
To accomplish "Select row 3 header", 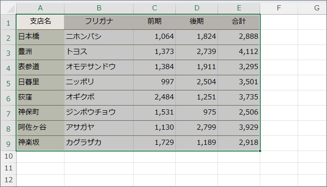I will pos(9,52).
